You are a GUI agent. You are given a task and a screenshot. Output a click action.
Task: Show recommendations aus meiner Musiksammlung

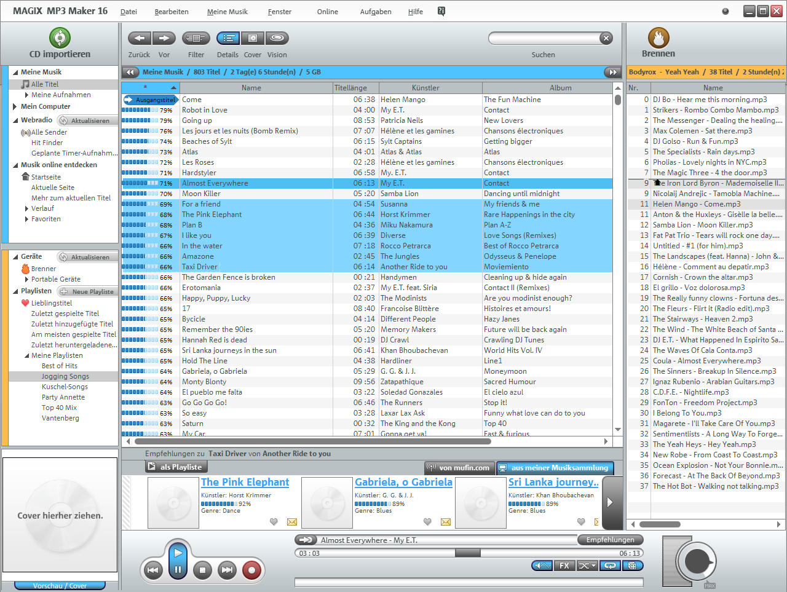coord(555,468)
